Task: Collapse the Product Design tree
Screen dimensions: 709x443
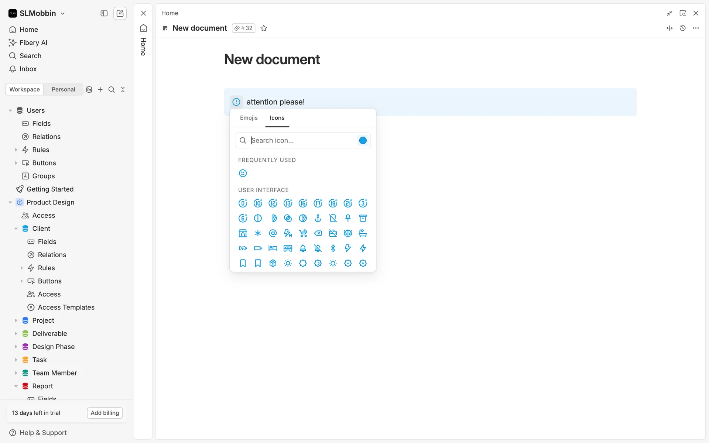Action: [x=10, y=202]
